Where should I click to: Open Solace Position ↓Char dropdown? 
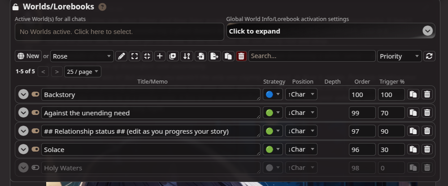pyautogui.click(x=301, y=149)
